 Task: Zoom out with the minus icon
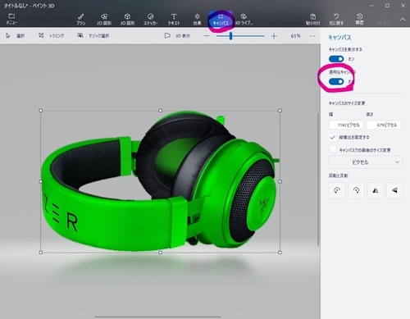207,36
